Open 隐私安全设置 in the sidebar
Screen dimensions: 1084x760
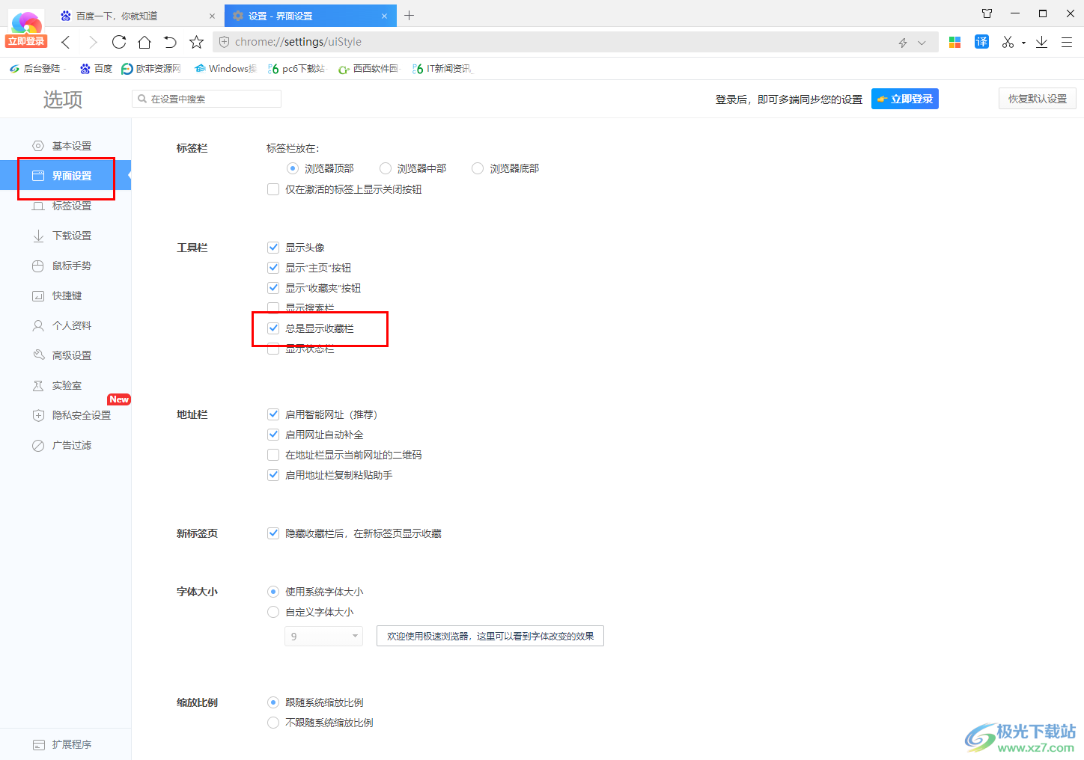(x=65, y=415)
